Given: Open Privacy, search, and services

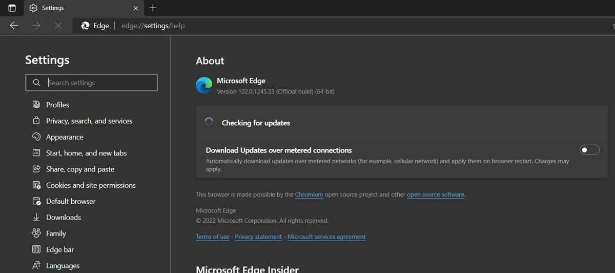Looking at the screenshot, I should (89, 121).
